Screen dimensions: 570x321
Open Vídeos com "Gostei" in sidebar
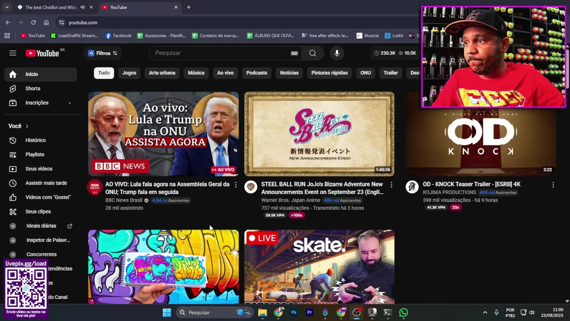[x=41, y=198]
